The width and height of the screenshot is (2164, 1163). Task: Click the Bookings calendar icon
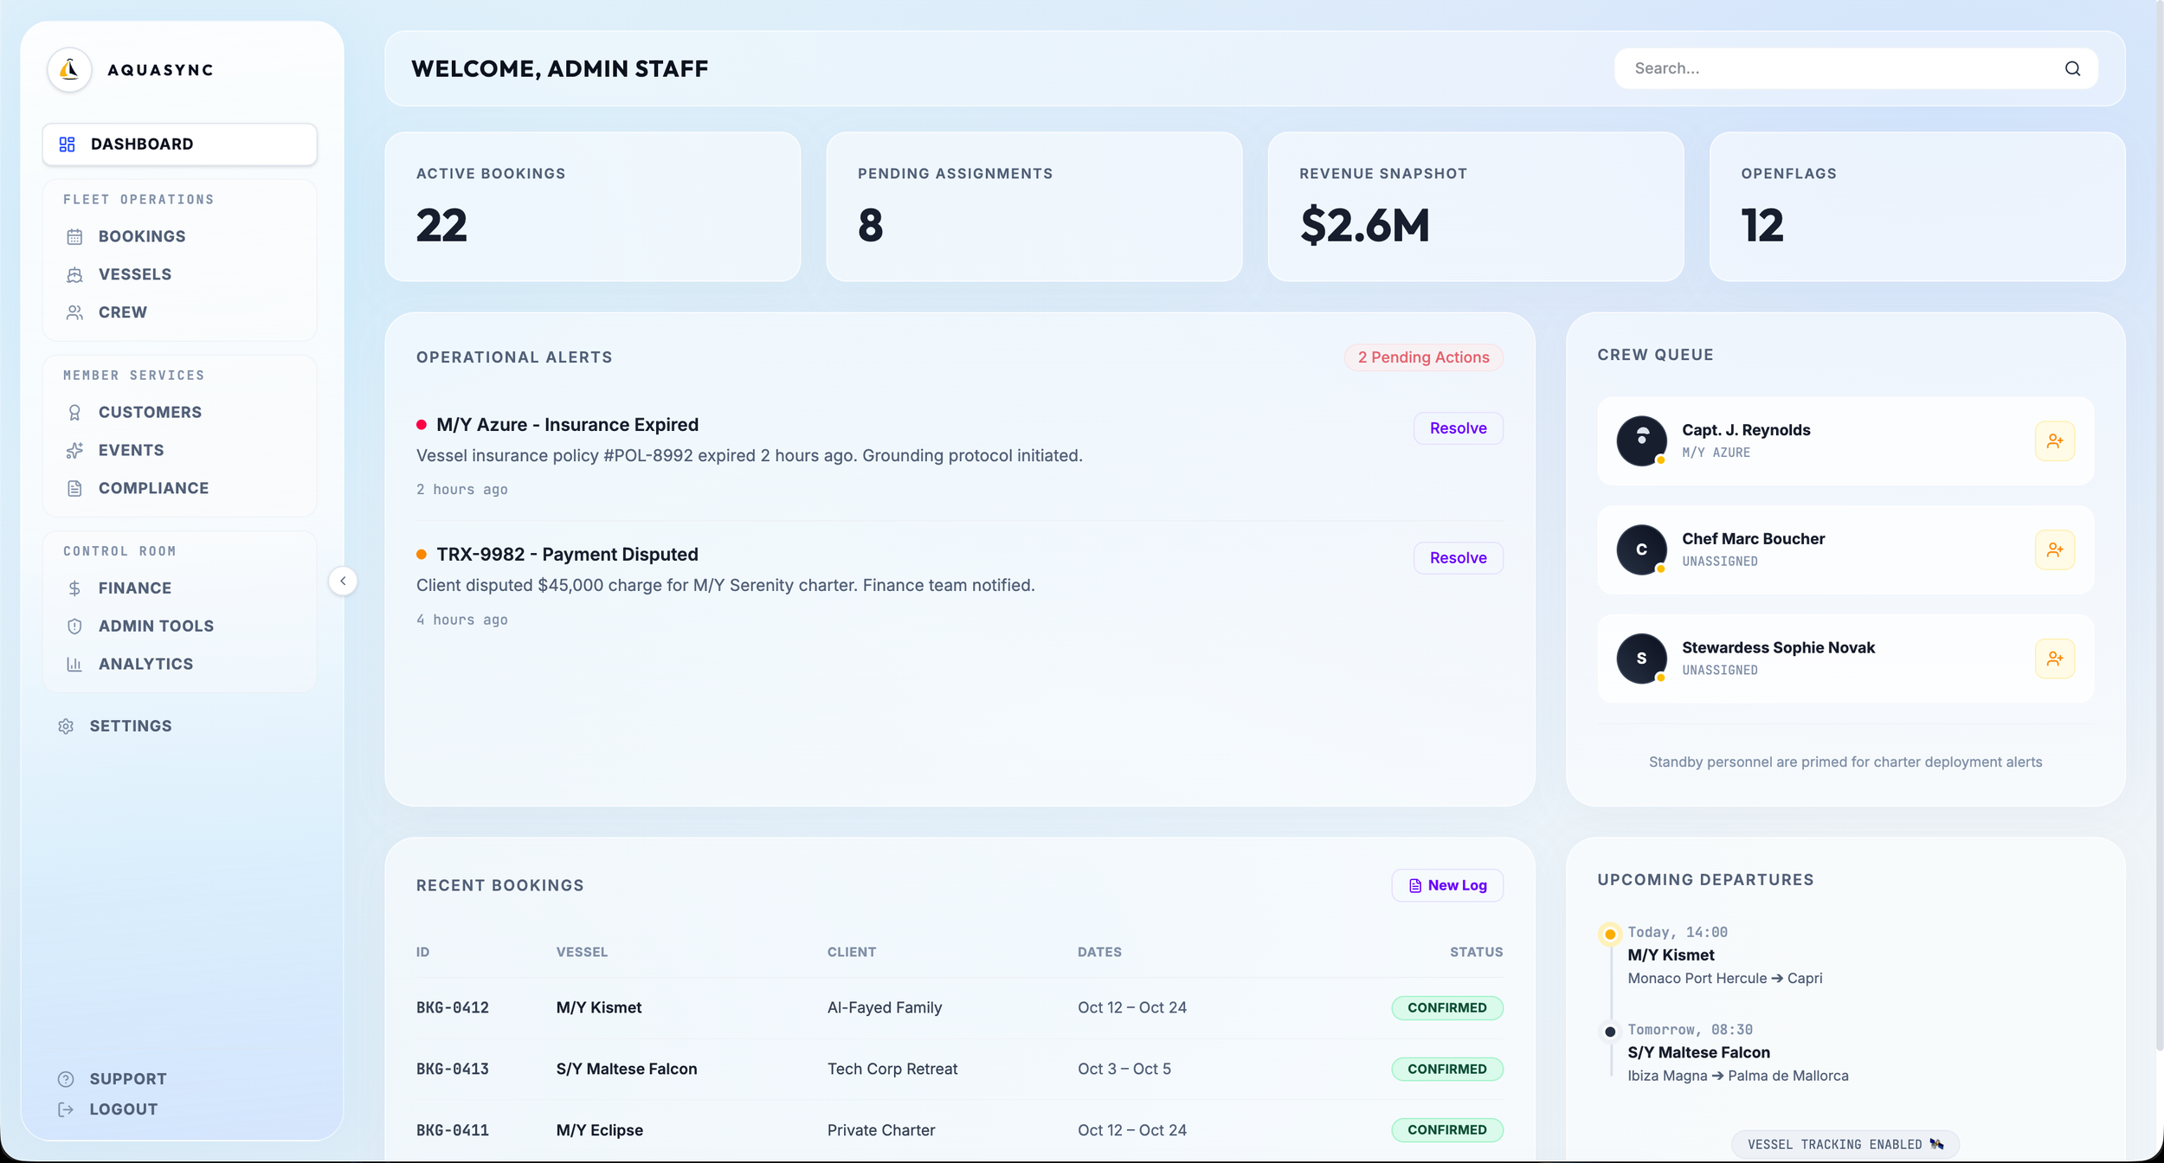pos(74,236)
